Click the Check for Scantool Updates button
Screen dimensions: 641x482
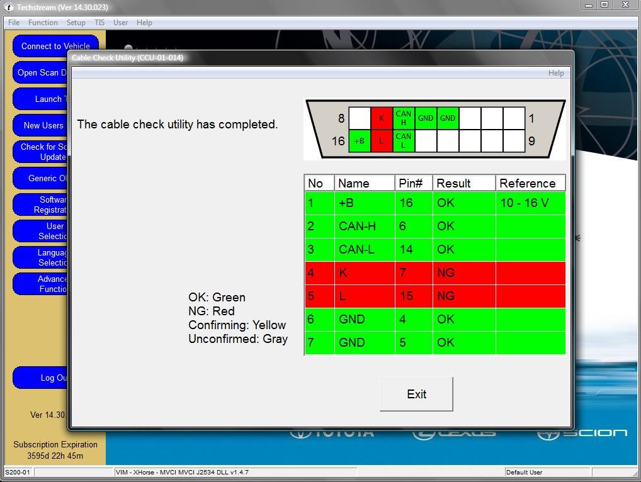click(x=40, y=152)
